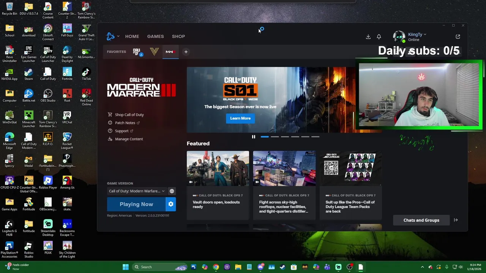Screen dimensions: 486x273
Task: Open Battle.net desktop shortcut
Action: click(28, 96)
